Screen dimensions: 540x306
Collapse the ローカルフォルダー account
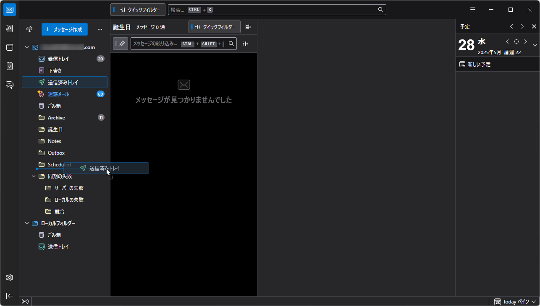tap(26, 223)
